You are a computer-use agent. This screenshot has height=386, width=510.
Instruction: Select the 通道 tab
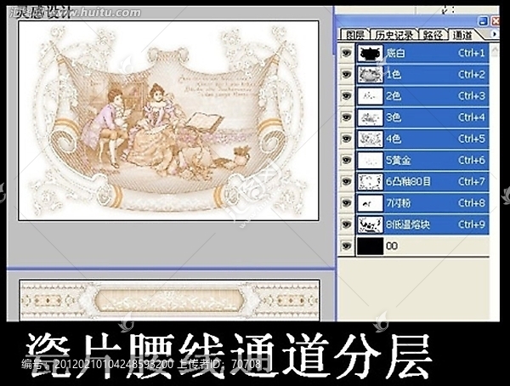click(462, 35)
